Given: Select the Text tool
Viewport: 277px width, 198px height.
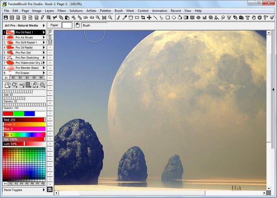Looking at the screenshot, I should point(247,17).
